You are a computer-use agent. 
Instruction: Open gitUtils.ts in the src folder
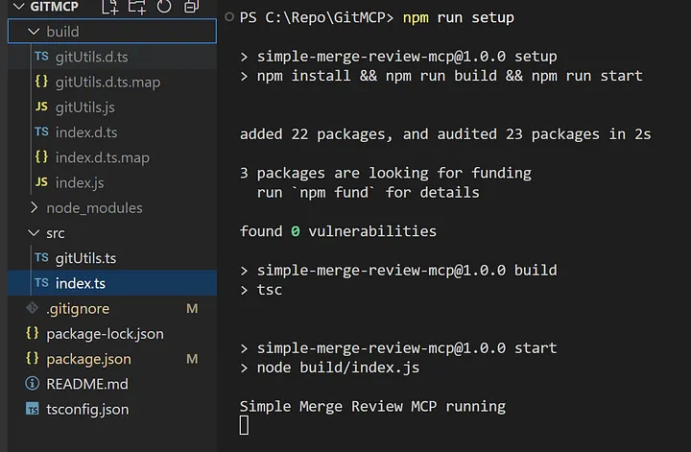[85, 258]
